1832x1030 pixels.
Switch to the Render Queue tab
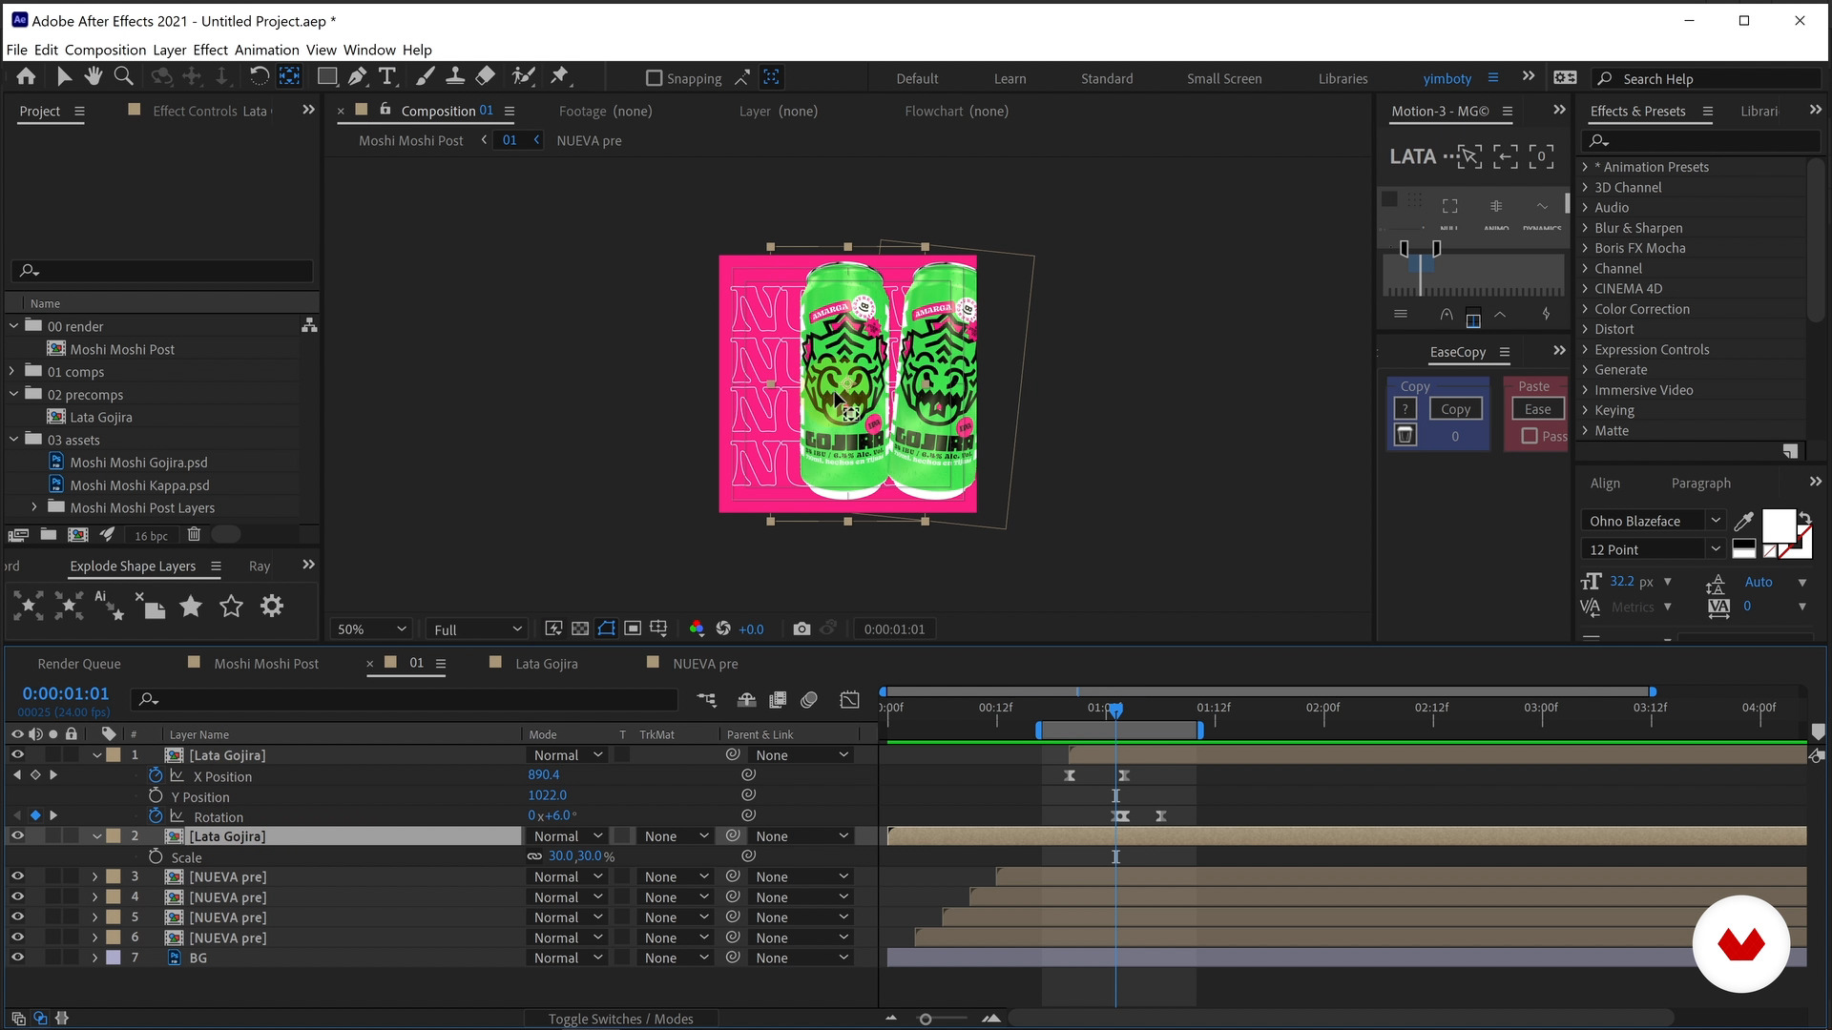[x=79, y=664]
